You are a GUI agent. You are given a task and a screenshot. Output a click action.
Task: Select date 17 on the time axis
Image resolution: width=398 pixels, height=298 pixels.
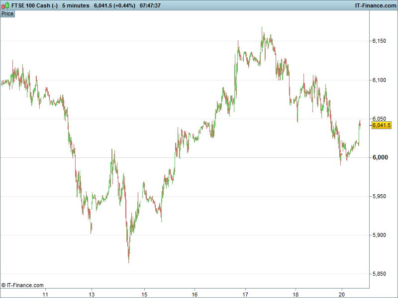point(245,294)
